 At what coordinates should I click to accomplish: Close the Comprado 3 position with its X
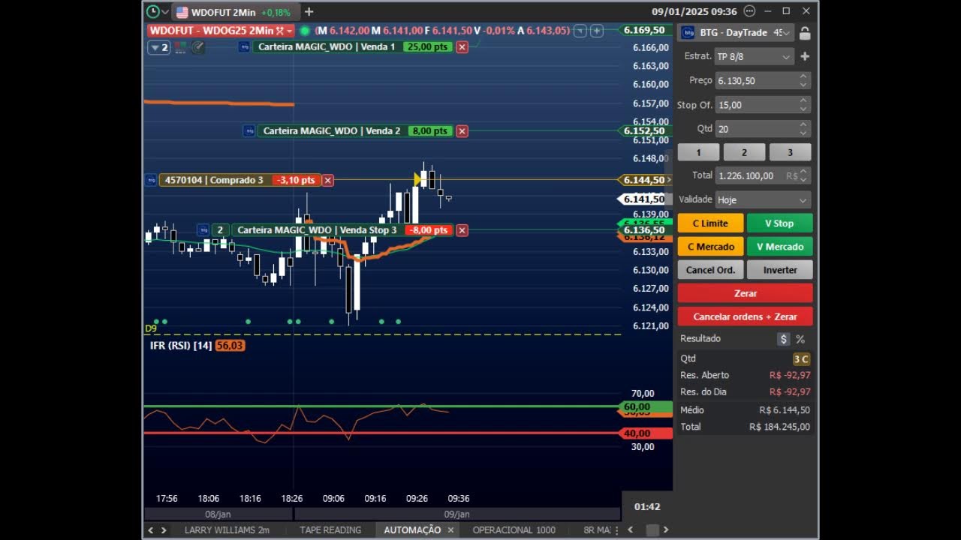point(328,180)
